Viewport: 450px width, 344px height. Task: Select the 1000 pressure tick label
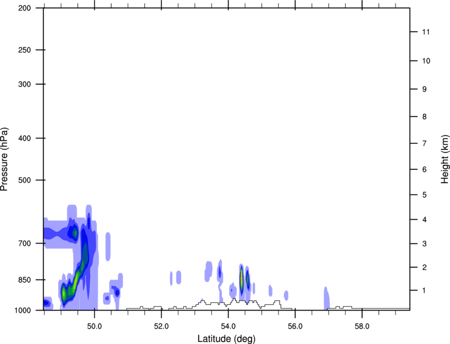point(22,310)
